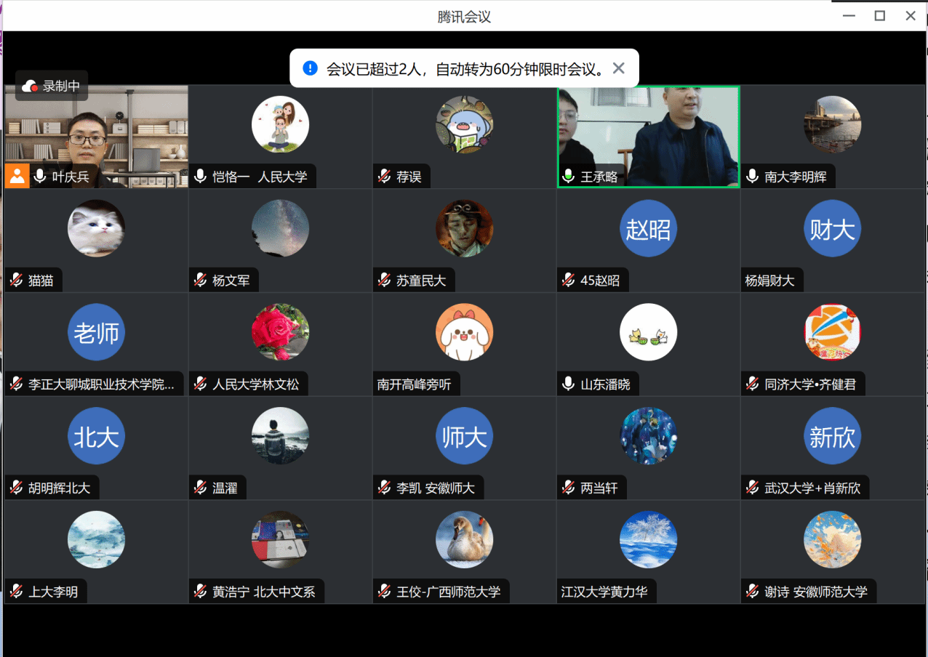The height and width of the screenshot is (657, 928).
Task: Click the blue info icon in notification
Action: coord(311,68)
